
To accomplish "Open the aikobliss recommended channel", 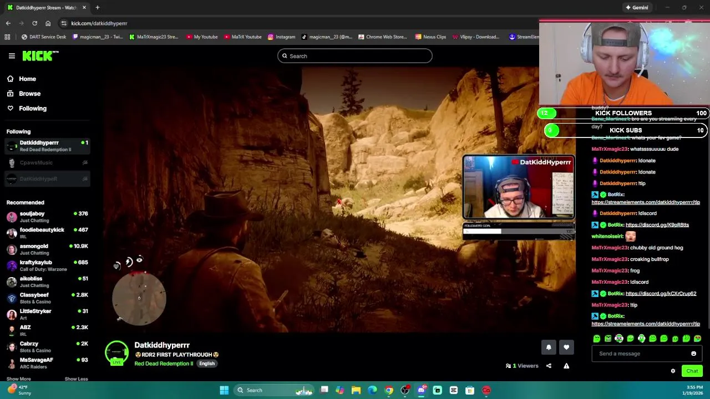I will click(x=47, y=282).
